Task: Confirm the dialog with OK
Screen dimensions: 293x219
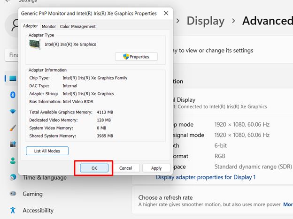Action: click(x=94, y=168)
